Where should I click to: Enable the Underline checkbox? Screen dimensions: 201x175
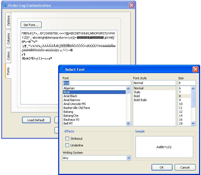(x=67, y=145)
